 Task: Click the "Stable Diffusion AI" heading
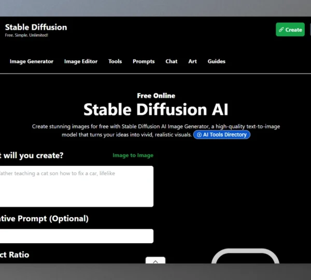156,109
